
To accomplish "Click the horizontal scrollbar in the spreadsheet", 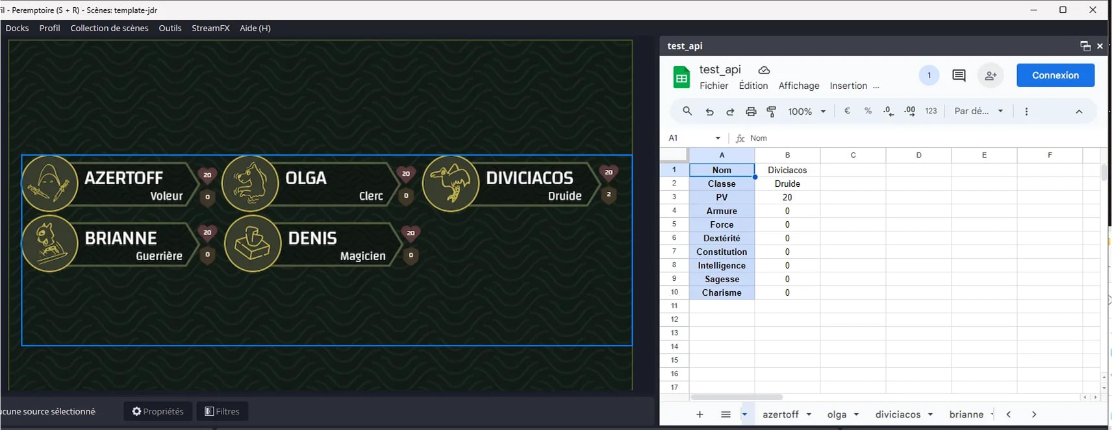I will pos(737,397).
